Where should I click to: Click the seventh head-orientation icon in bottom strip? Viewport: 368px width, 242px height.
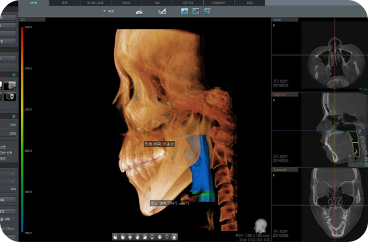160,237
